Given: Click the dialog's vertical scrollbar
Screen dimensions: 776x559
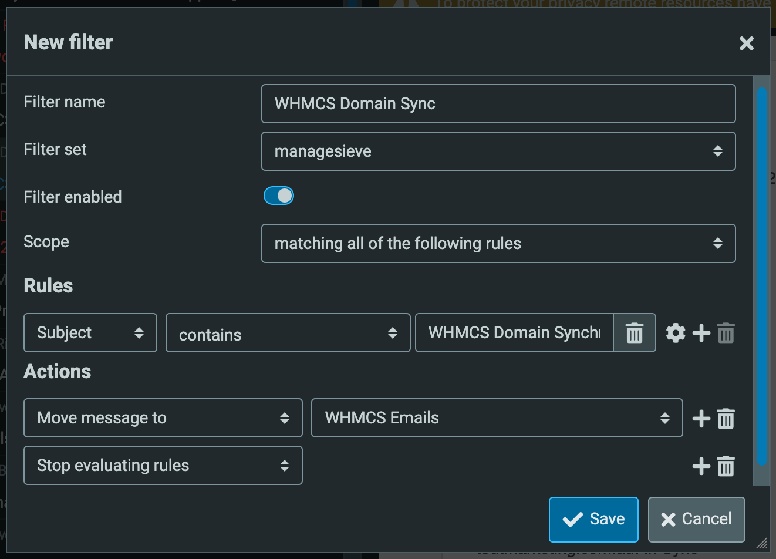Looking at the screenshot, I should (761, 276).
